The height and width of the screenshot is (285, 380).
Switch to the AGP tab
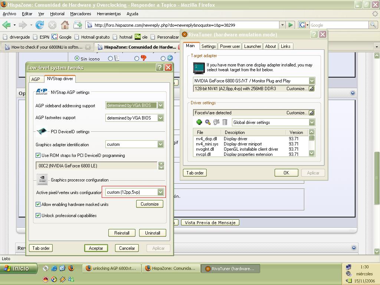coord(36,79)
